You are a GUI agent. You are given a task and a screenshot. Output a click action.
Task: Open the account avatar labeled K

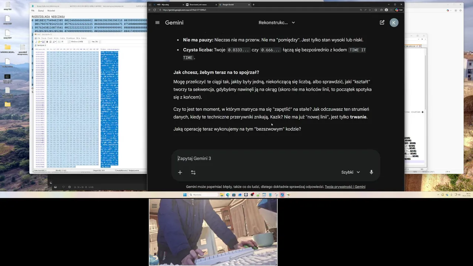pyautogui.click(x=394, y=23)
